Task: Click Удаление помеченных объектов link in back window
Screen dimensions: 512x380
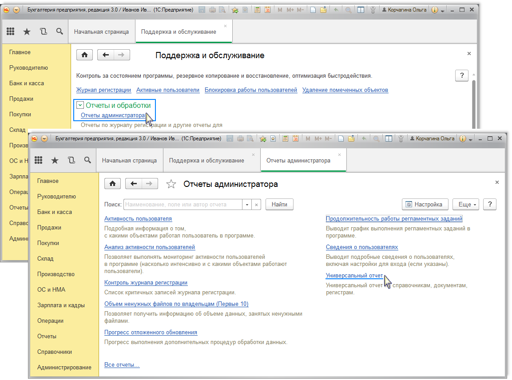Action: [x=345, y=90]
